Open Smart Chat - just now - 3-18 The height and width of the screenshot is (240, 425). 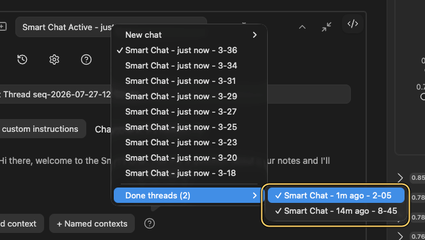189,173
